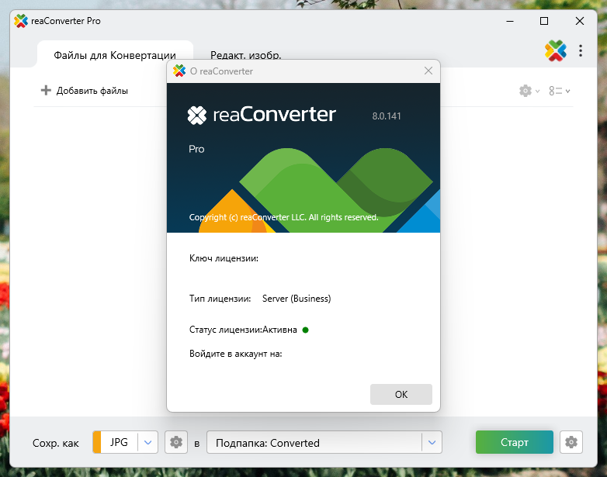Expand the destination folder dropdown arrow
607x477 pixels.
click(432, 443)
